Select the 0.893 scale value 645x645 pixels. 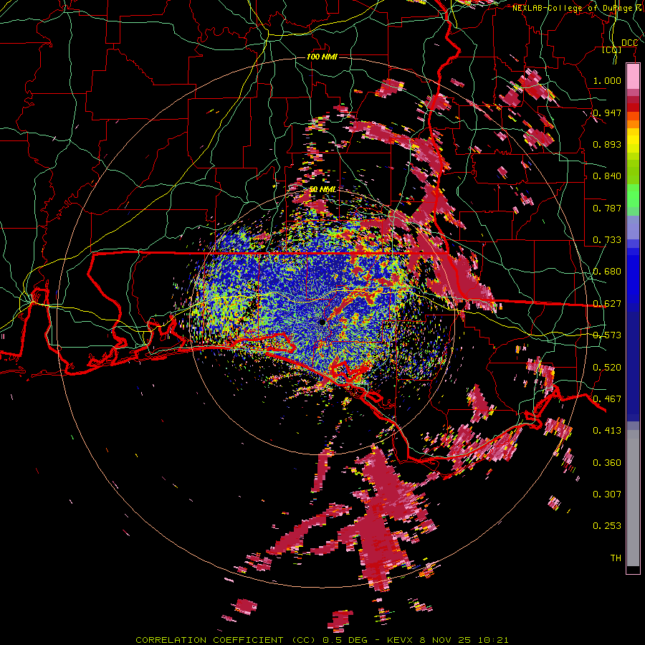pyautogui.click(x=607, y=144)
